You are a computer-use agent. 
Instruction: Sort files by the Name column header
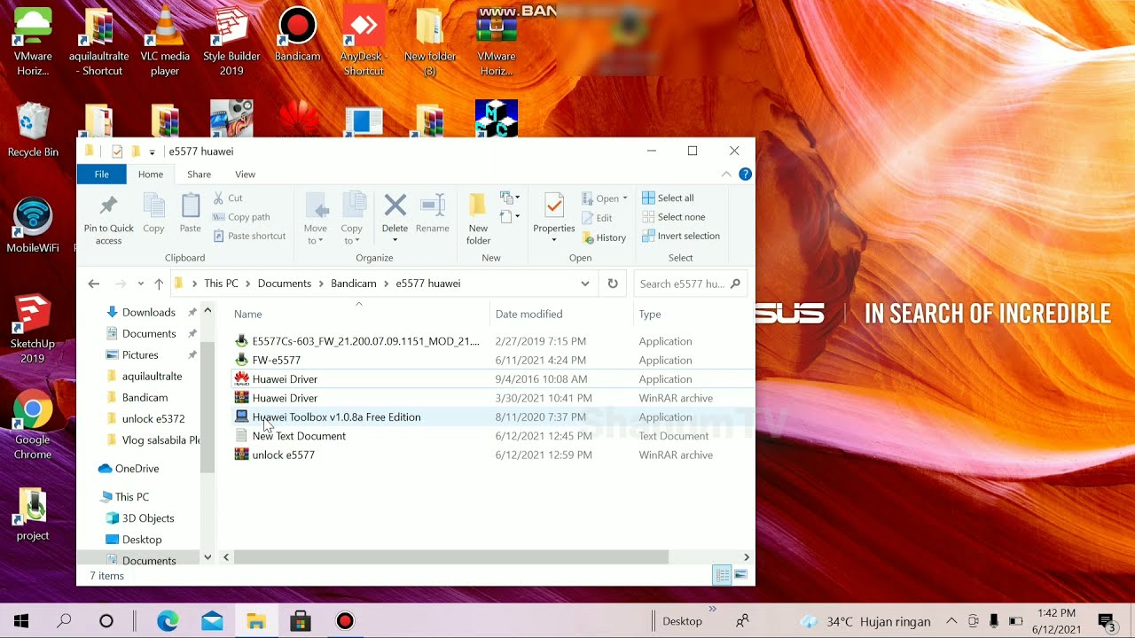(x=248, y=314)
